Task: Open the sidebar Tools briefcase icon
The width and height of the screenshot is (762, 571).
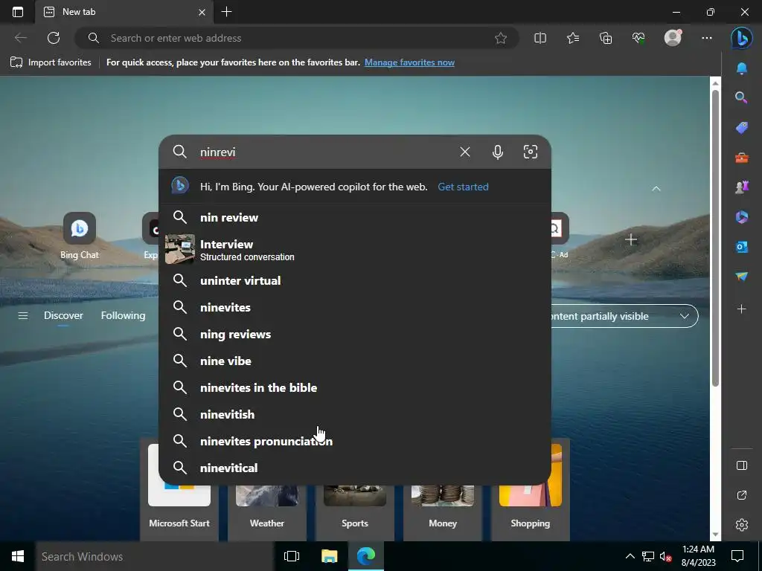Action: pos(742,158)
